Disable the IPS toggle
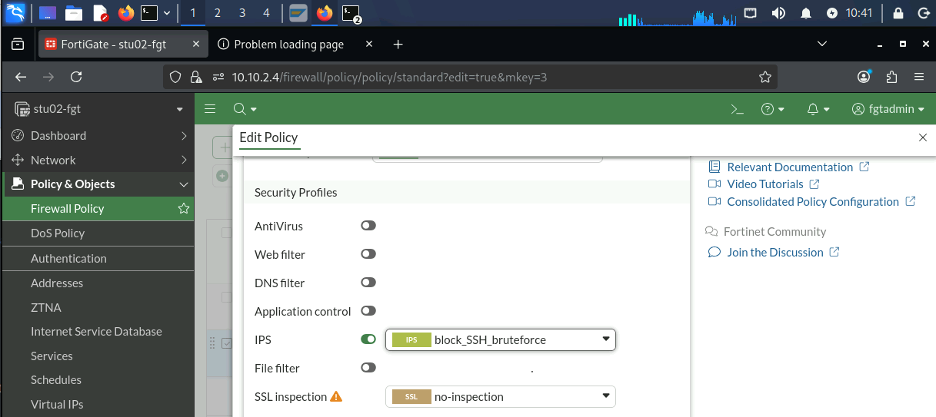Viewport: 936px width, 417px height. coord(368,339)
